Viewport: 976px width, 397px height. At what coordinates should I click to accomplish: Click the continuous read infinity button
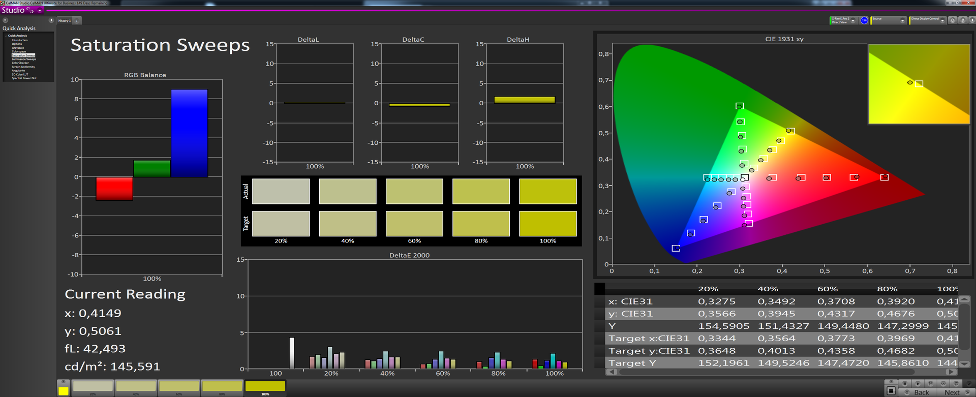click(943, 383)
